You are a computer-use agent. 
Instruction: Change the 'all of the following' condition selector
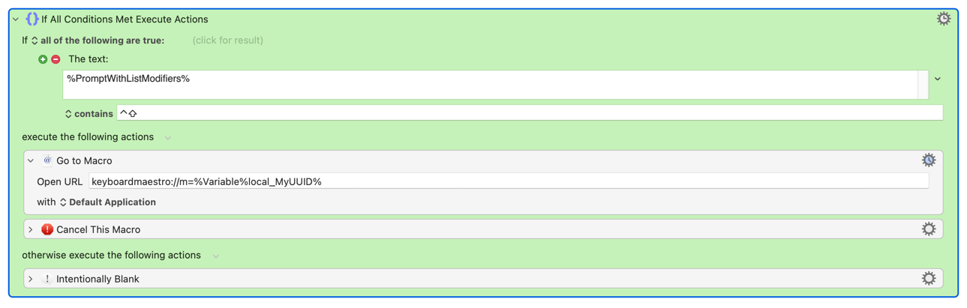[x=98, y=40]
